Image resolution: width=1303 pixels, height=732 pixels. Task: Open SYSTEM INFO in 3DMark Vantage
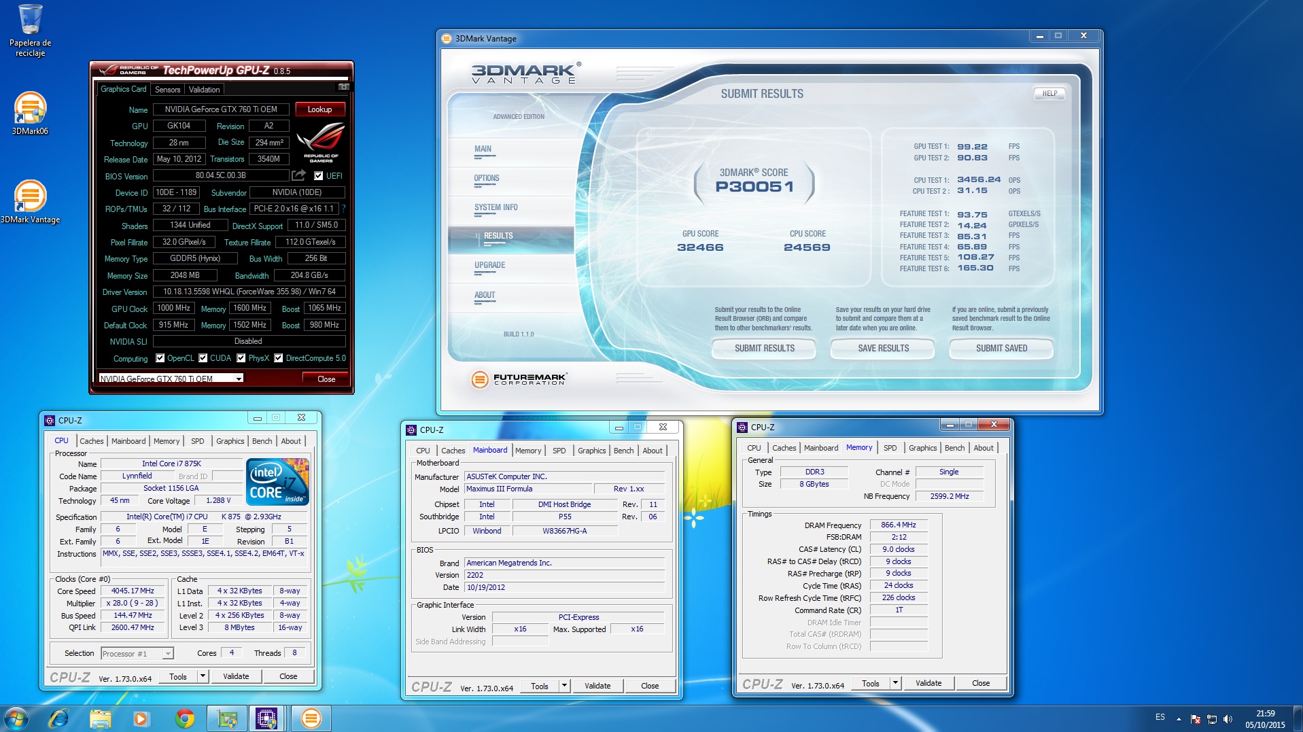(496, 207)
